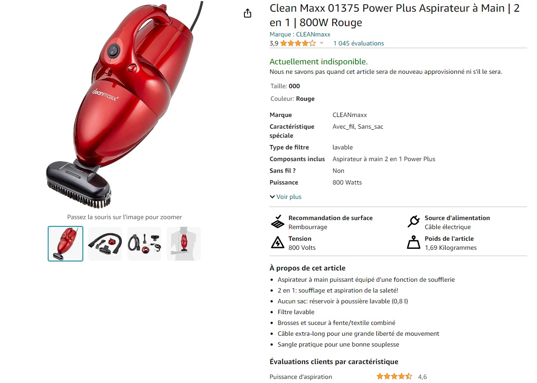Image resolution: width=537 pixels, height=383 pixels.
Task: Click the item weight icon
Action: click(413, 242)
